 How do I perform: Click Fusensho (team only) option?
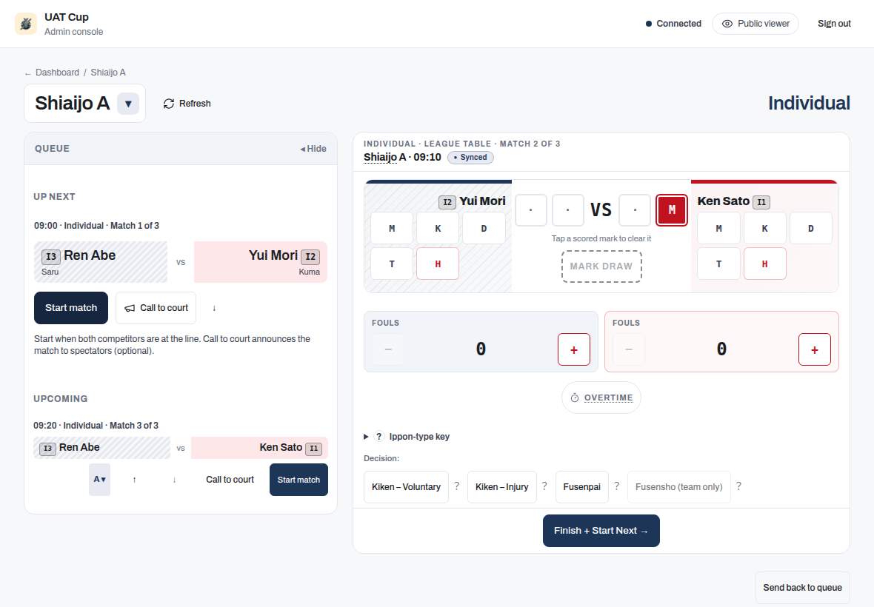point(679,487)
